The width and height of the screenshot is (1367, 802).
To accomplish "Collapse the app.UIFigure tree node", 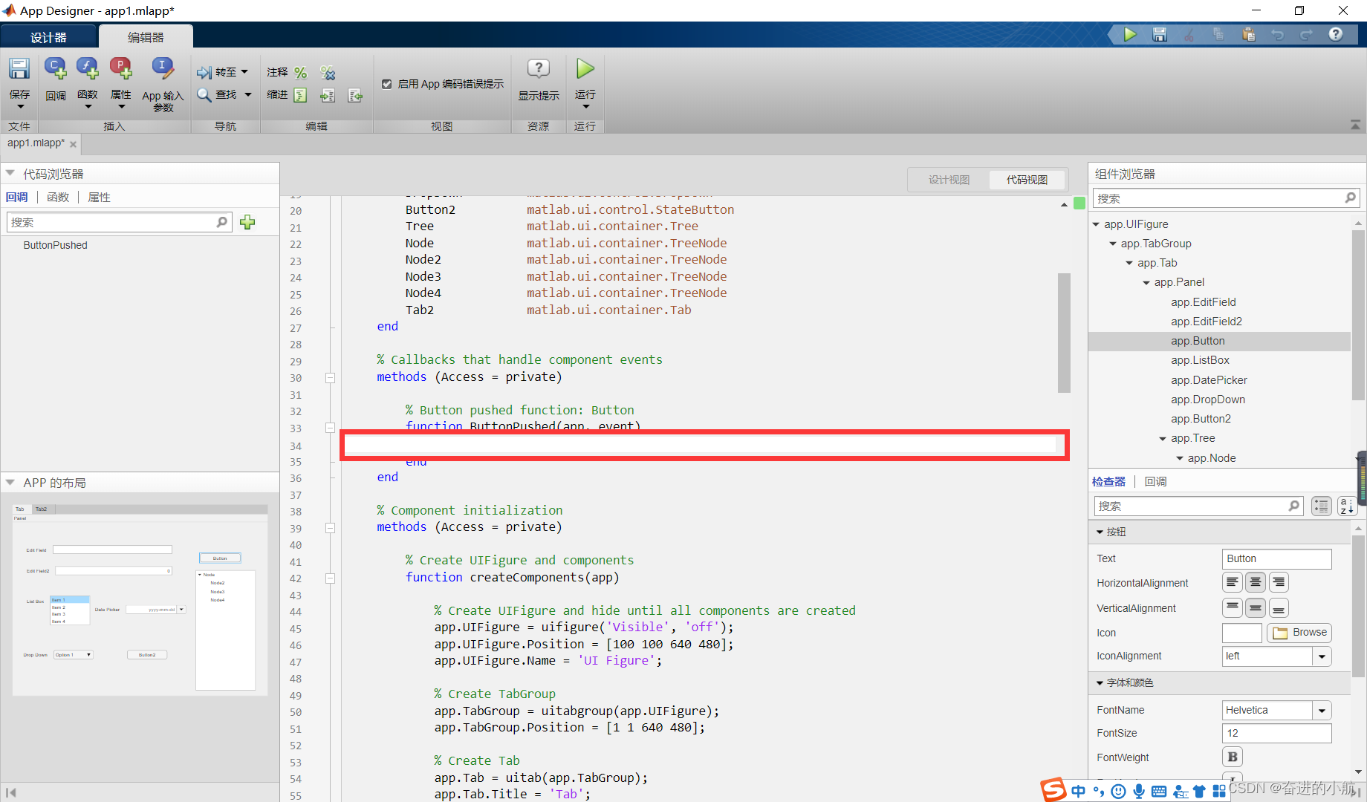I will (x=1096, y=224).
